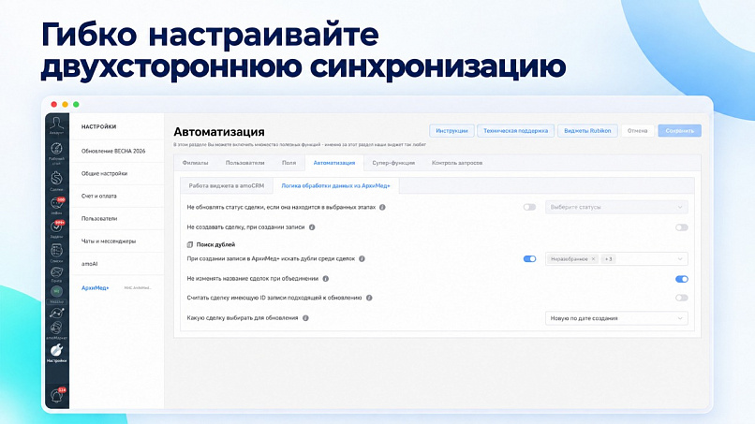This screenshot has width=755, height=424.
Task: Click the 'Автоматизация' page title
Action: 219,132
